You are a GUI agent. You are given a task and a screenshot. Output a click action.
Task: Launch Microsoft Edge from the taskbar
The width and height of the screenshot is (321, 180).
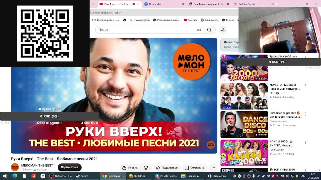[x=15, y=176]
